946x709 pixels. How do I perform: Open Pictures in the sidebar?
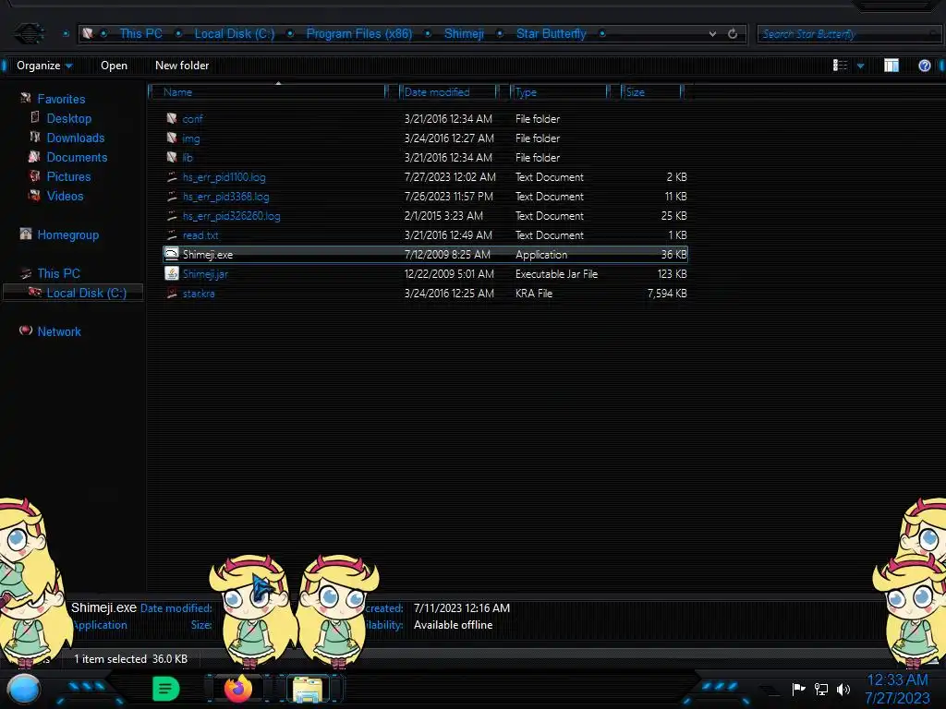(68, 176)
